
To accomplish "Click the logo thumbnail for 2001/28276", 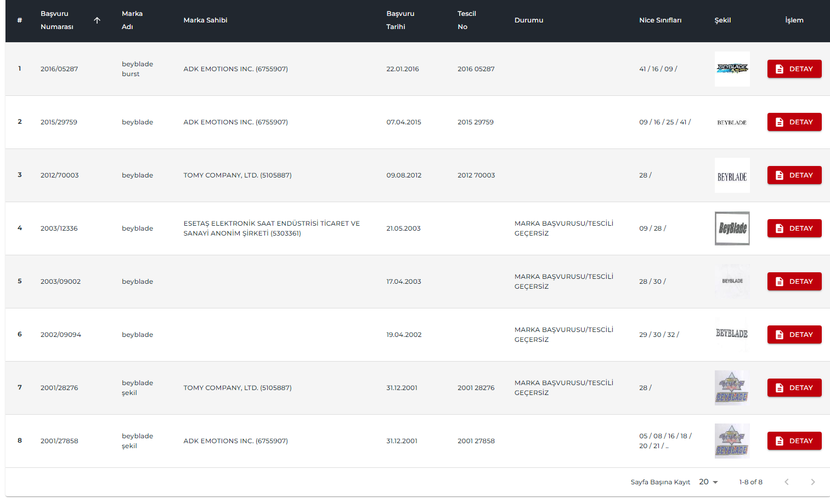I will coord(732,388).
